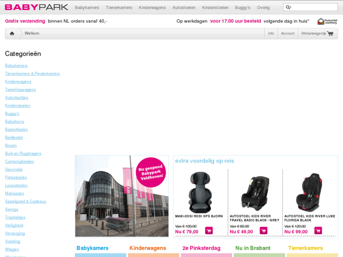The height and width of the screenshot is (257, 343).
Task: View Kids River Travel Basic seat image
Action: [x=255, y=193]
